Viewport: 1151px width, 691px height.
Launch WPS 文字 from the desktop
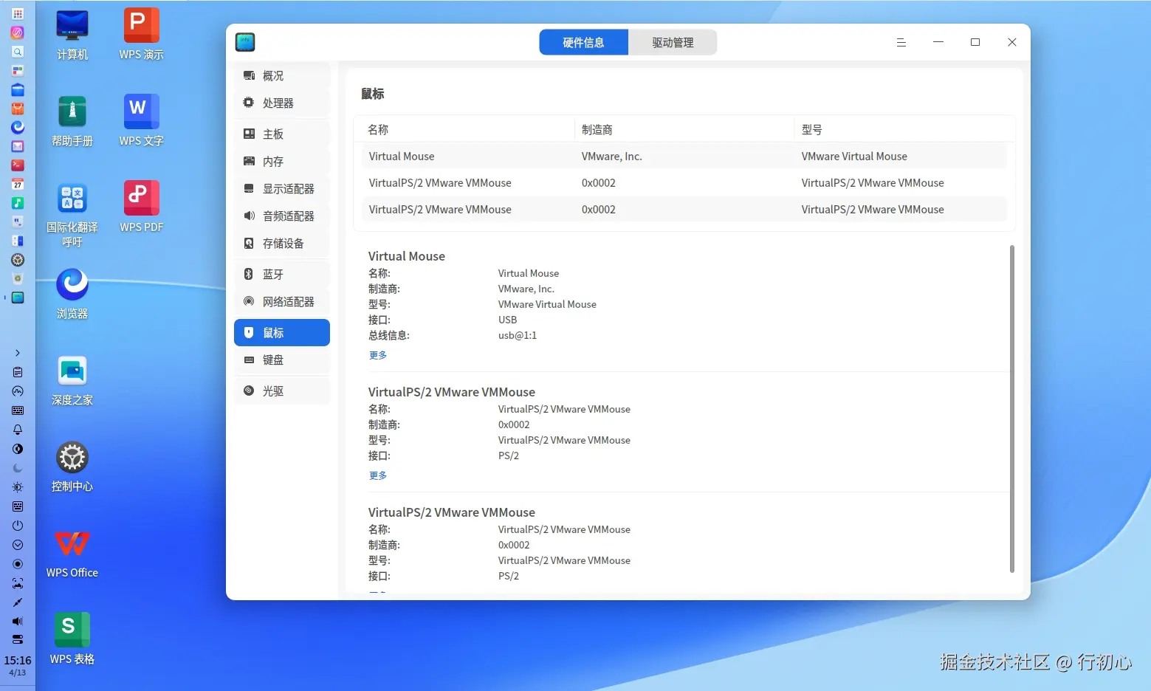(141, 121)
